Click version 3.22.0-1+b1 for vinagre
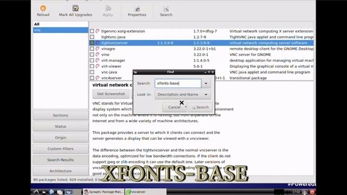Viewport: 347px width, 195px height. click(204, 49)
